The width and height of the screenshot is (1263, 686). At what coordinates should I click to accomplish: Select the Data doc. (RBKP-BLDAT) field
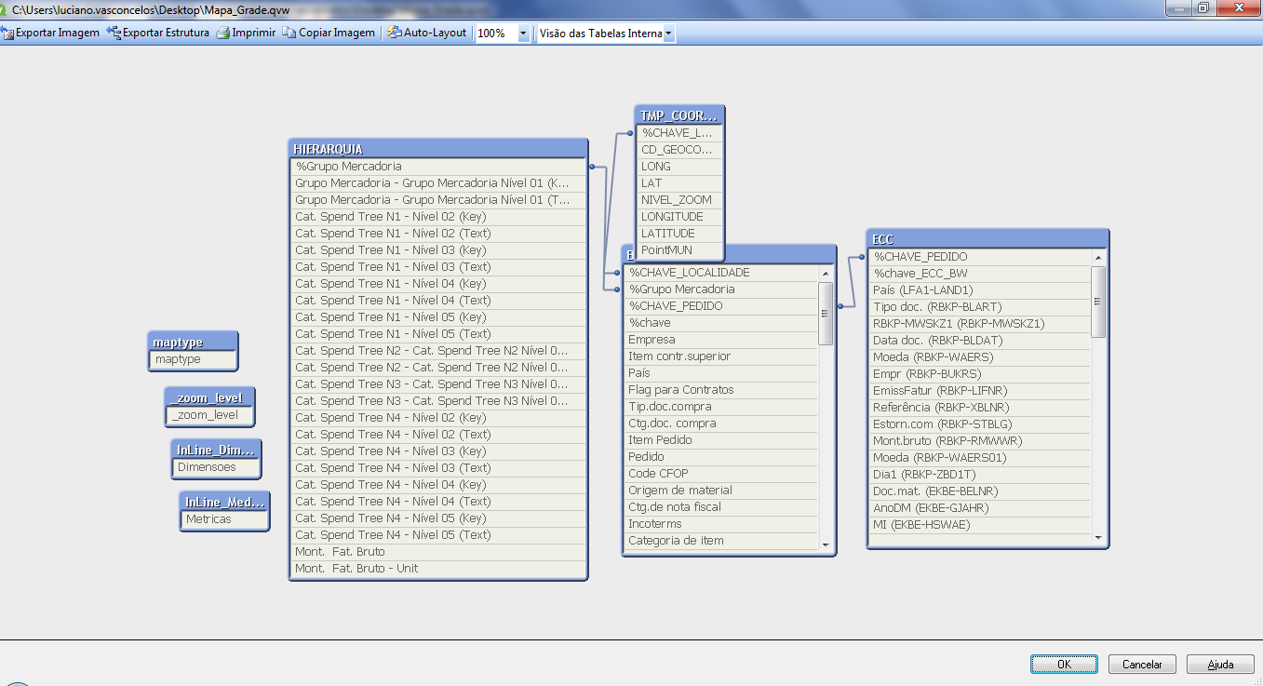point(980,341)
